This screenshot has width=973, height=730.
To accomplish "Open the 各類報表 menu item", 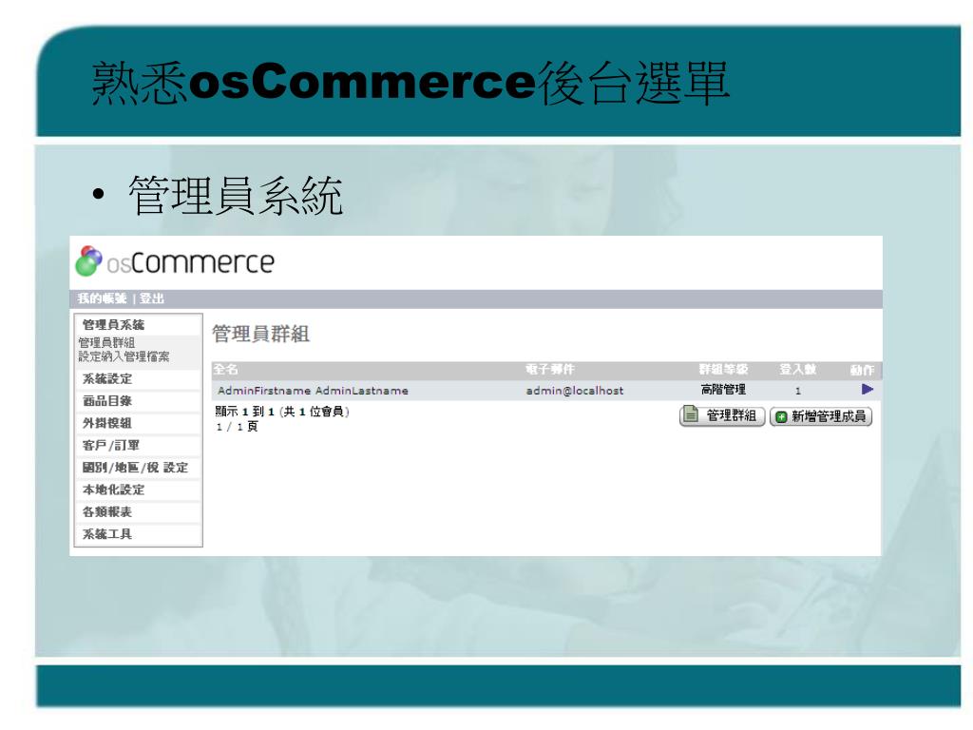I will (x=107, y=512).
